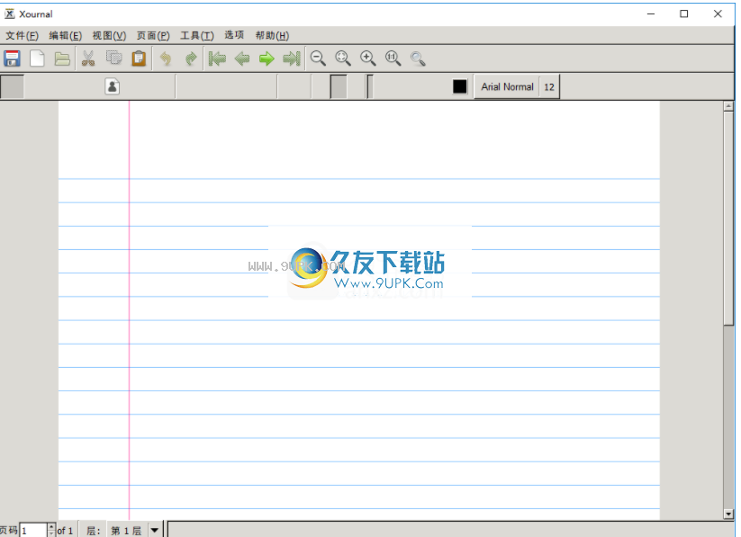This screenshot has height=537, width=741.
Task: Save the journal with the floppy icon
Action: pyautogui.click(x=13, y=58)
